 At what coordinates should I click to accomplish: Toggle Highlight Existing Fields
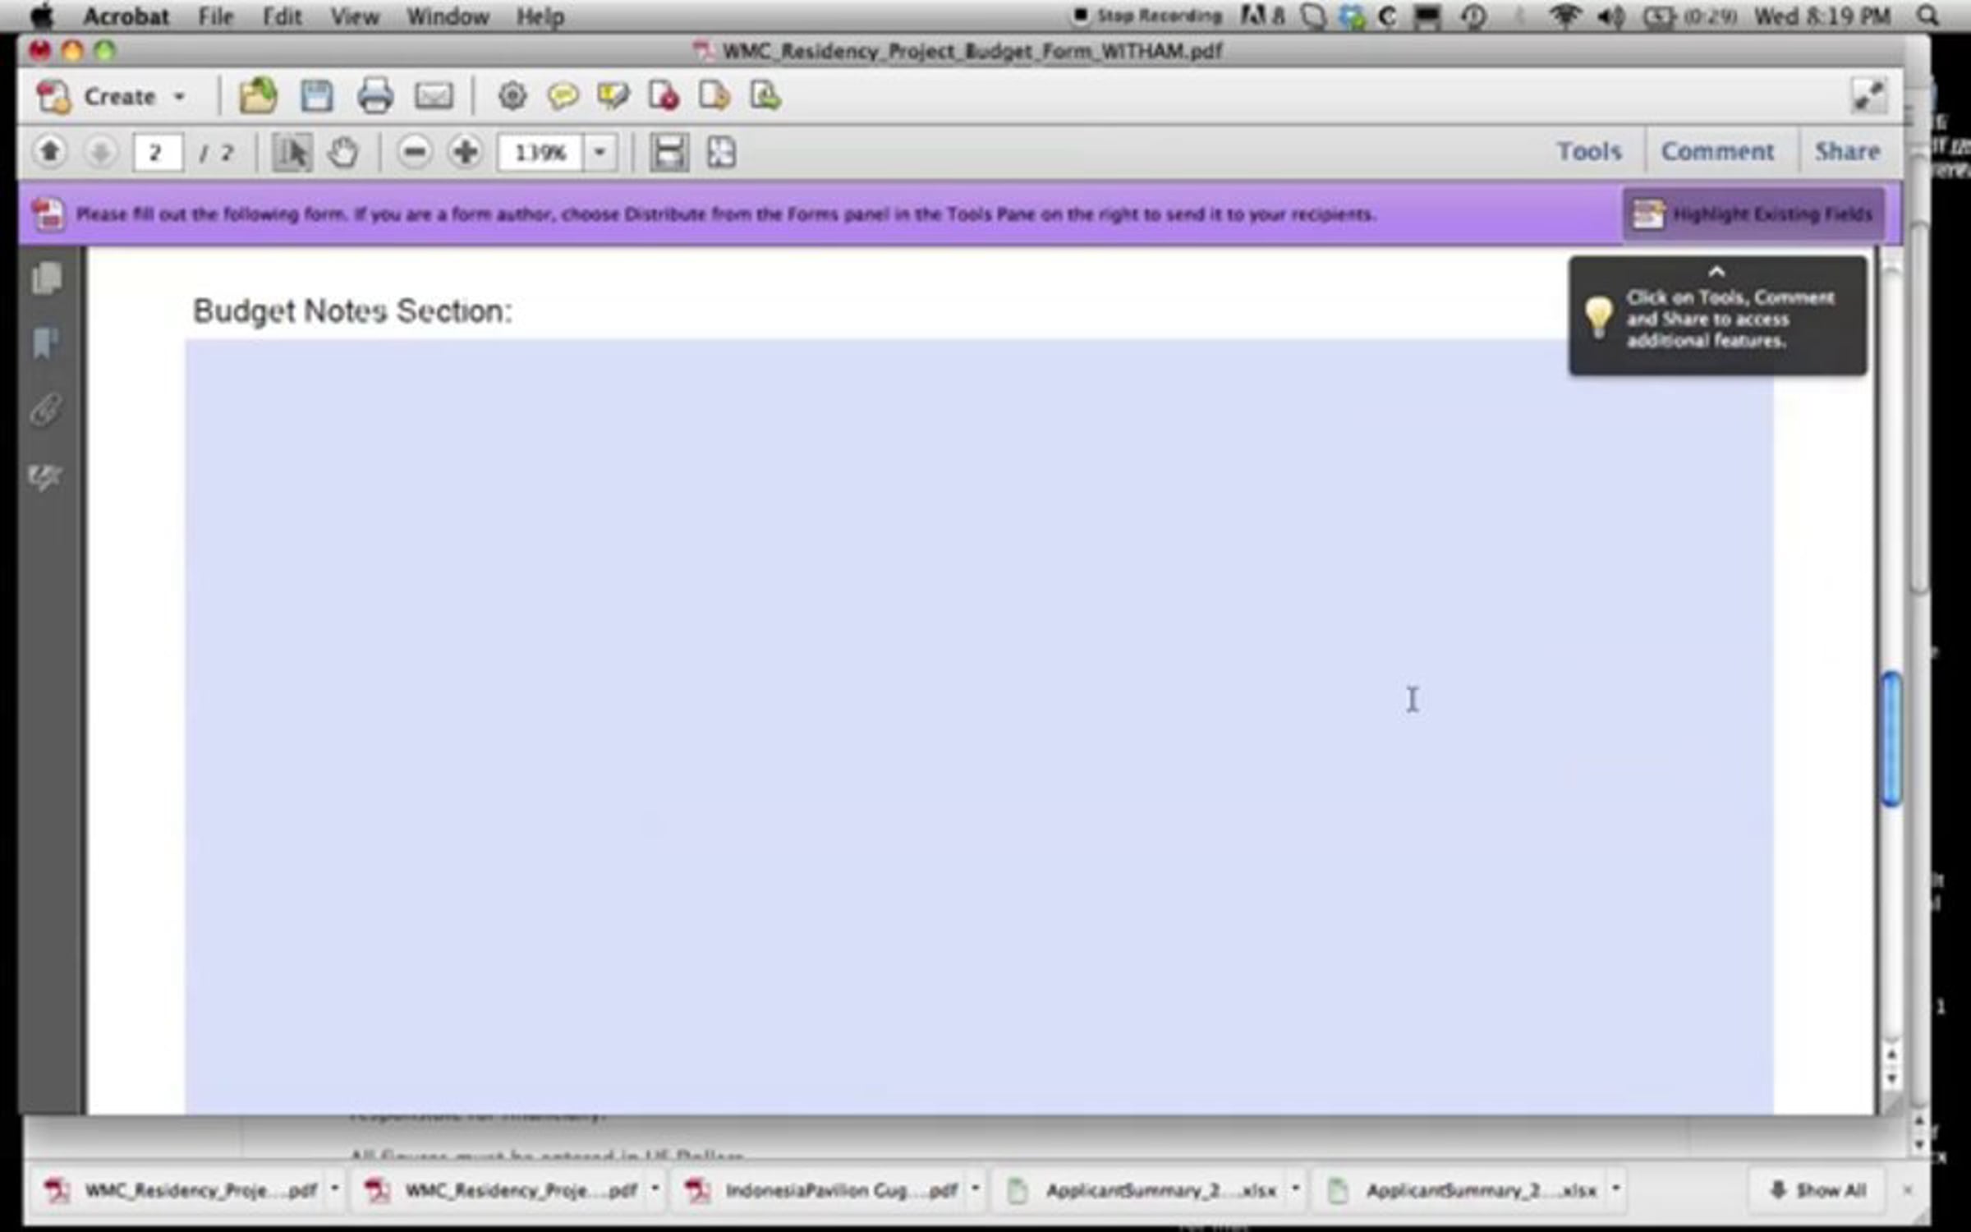tap(1754, 214)
